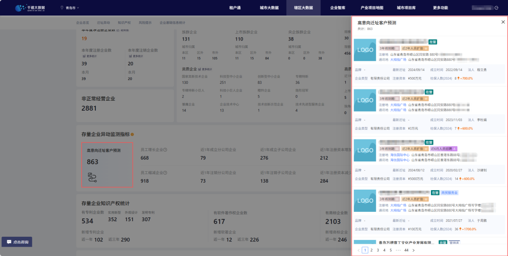This screenshot has width=508, height=256.
Task: Click the 员工缩减企业 value 918
Action: pyautogui.click(x=144, y=181)
